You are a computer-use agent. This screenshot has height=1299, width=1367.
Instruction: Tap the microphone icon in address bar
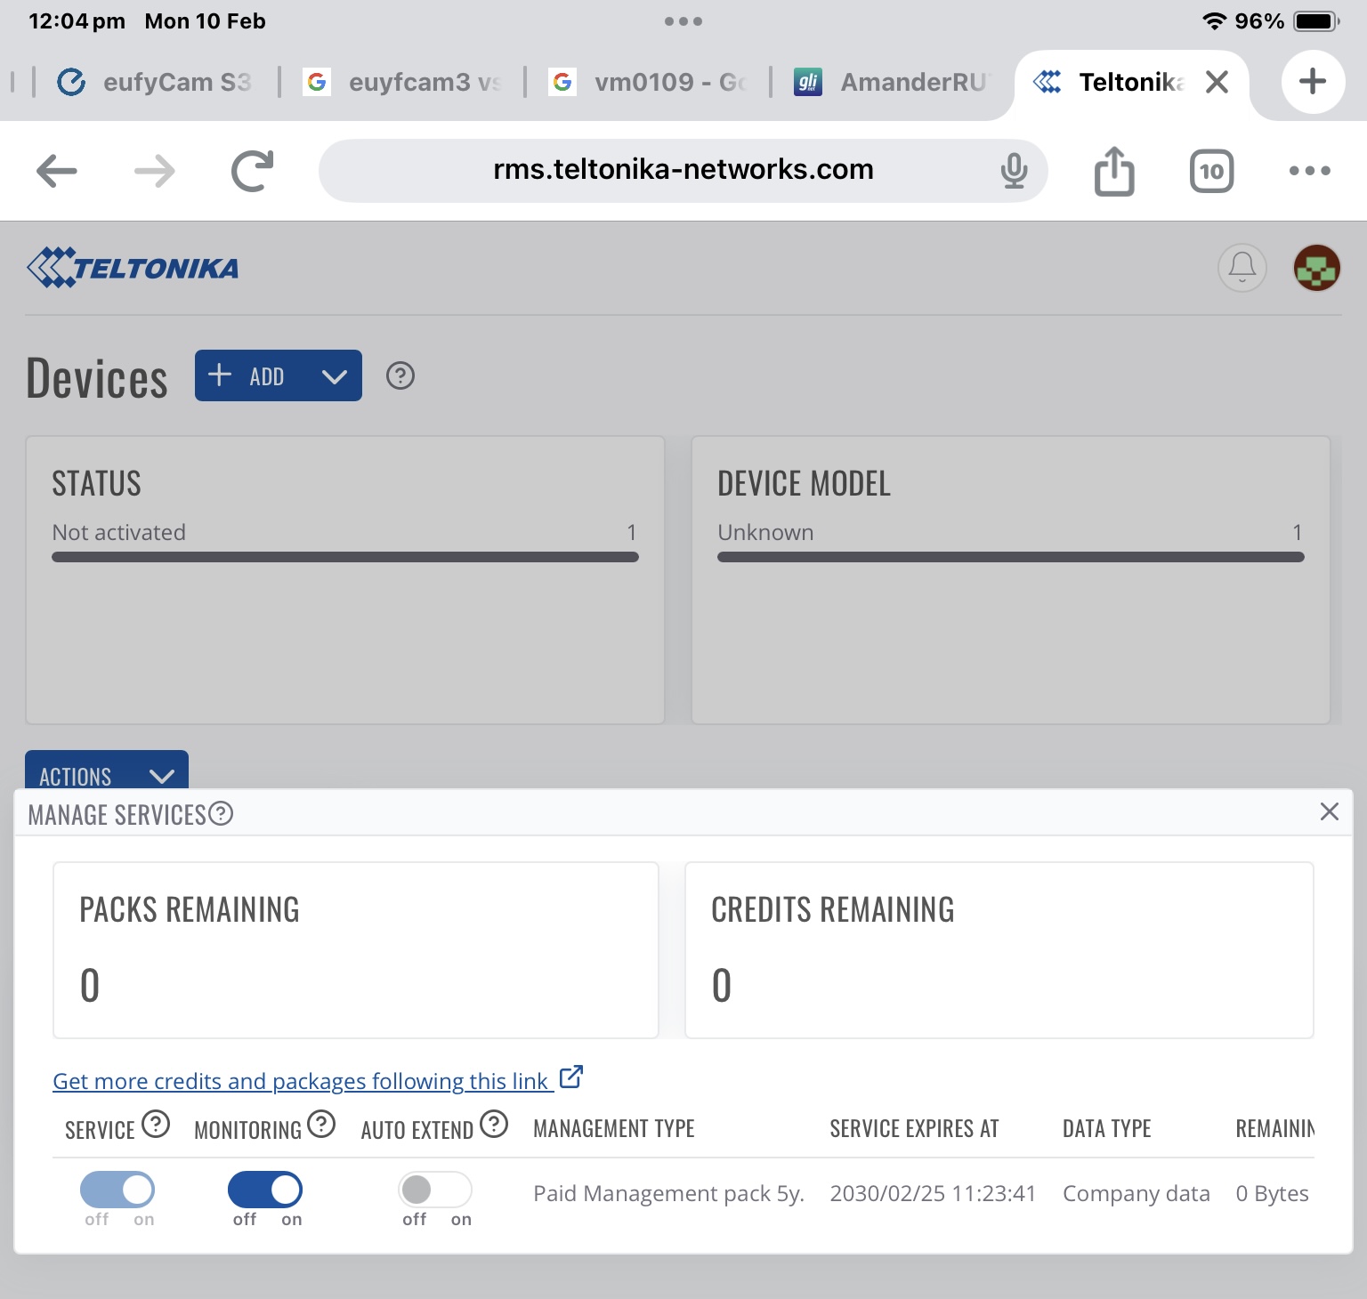pyautogui.click(x=1014, y=171)
